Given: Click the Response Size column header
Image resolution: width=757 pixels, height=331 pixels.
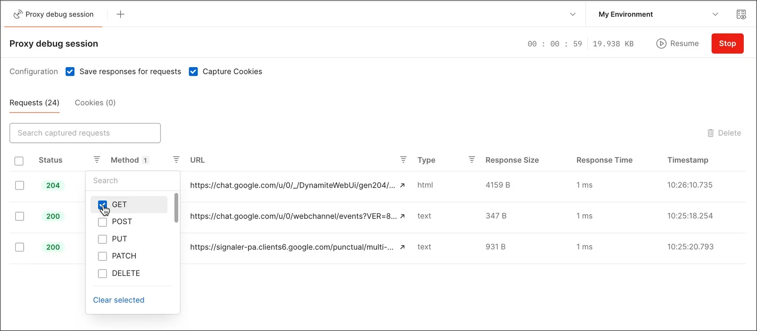Looking at the screenshot, I should (x=512, y=160).
